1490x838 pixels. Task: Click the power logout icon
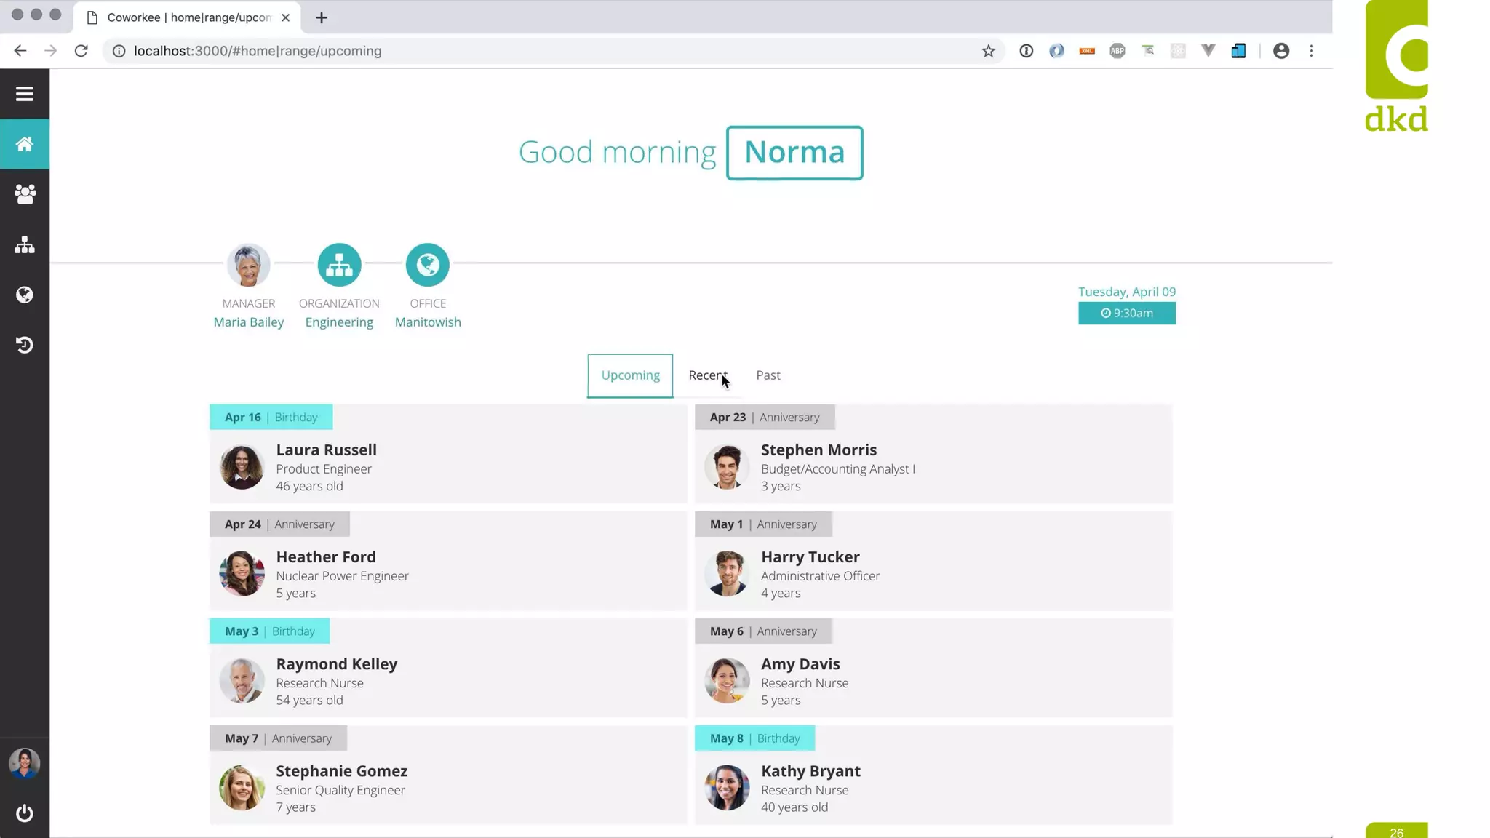click(x=25, y=813)
